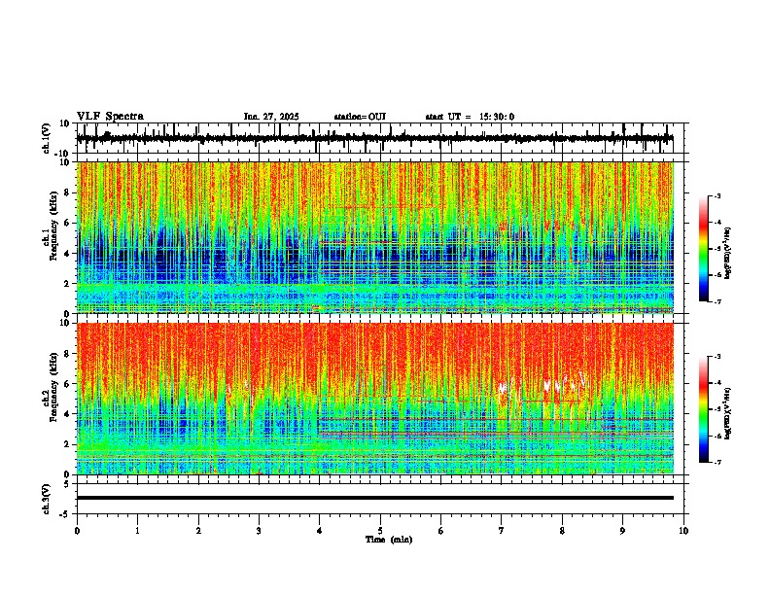
Task: Click the 6 kHz tick on ch.2 spectrogram
Action: tap(68, 384)
